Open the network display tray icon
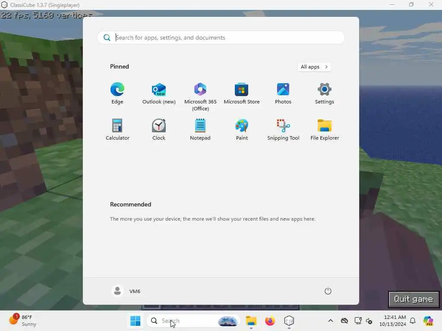 [x=358, y=321]
